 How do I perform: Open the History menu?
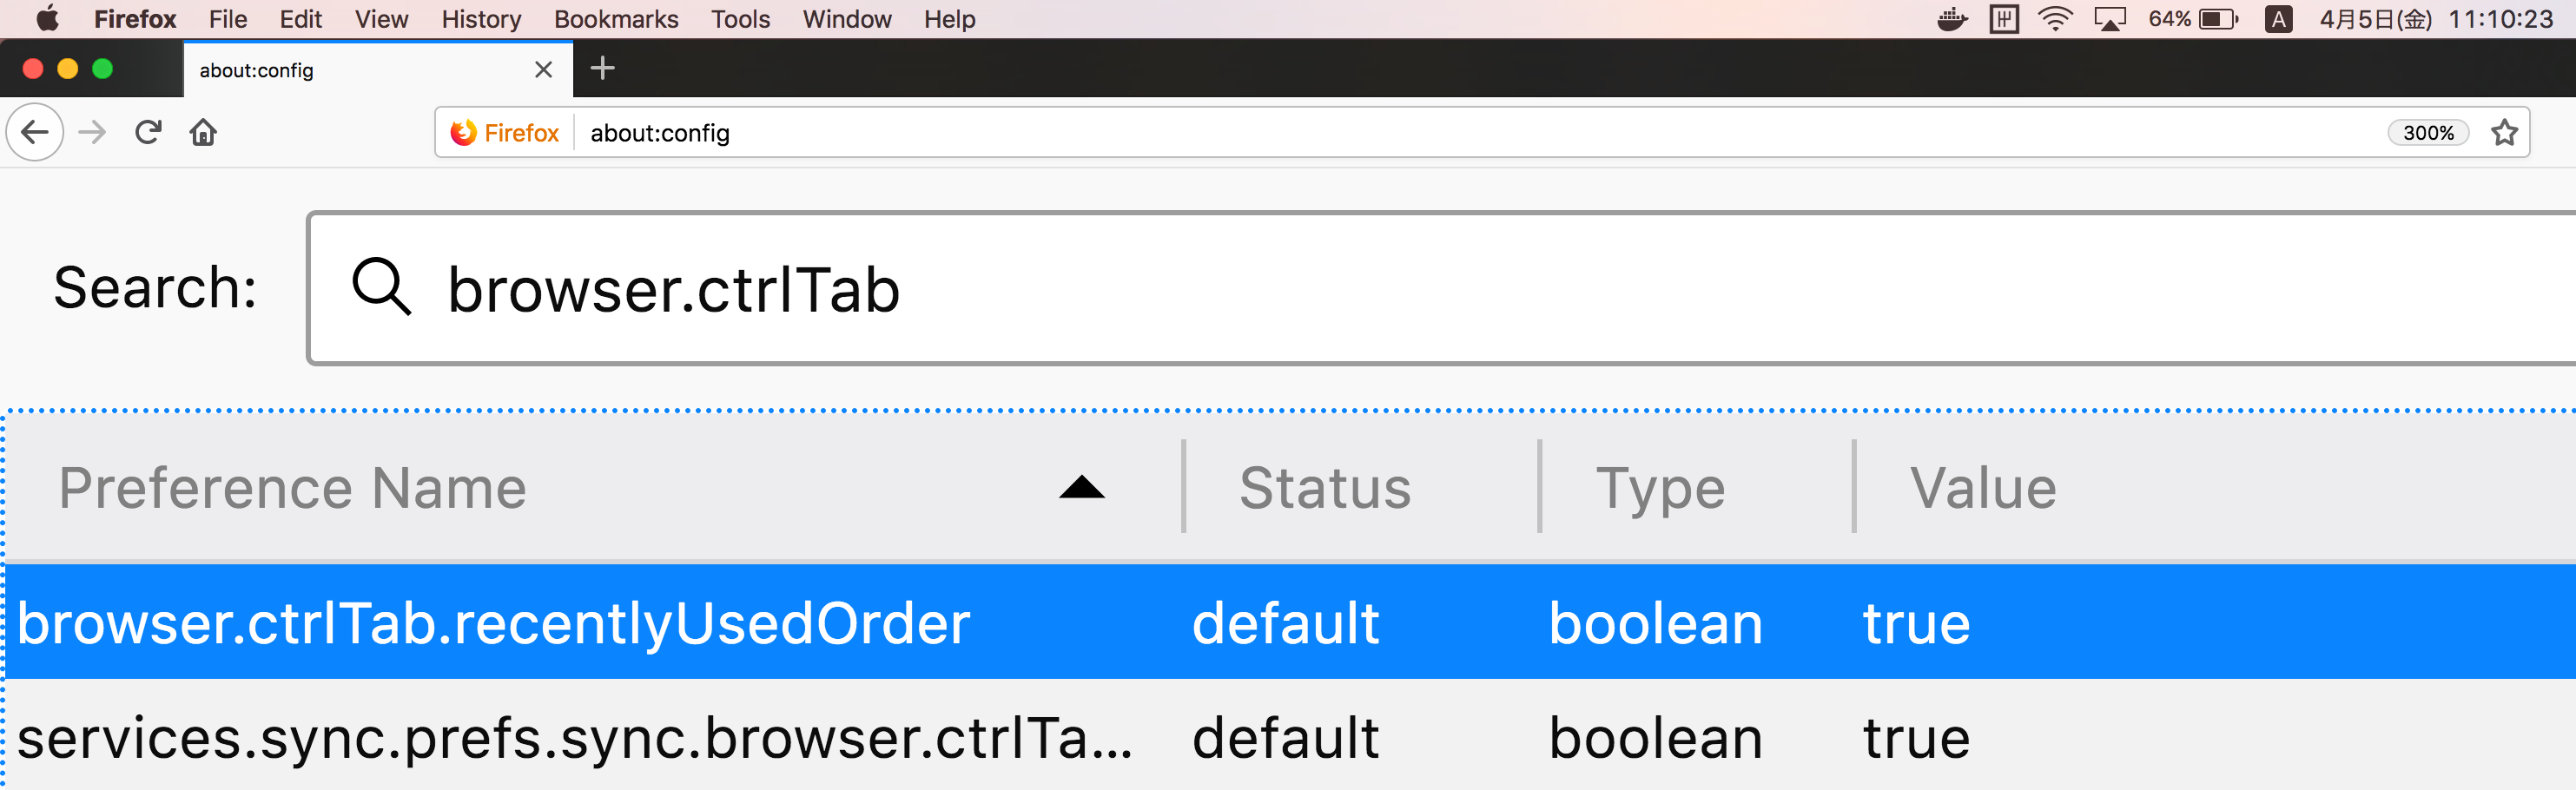[481, 19]
